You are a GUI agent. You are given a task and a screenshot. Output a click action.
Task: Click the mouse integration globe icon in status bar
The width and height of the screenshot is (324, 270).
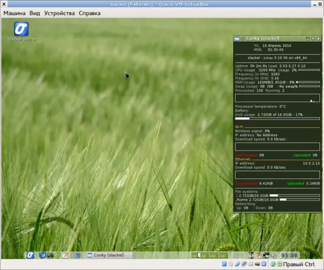click(273, 264)
